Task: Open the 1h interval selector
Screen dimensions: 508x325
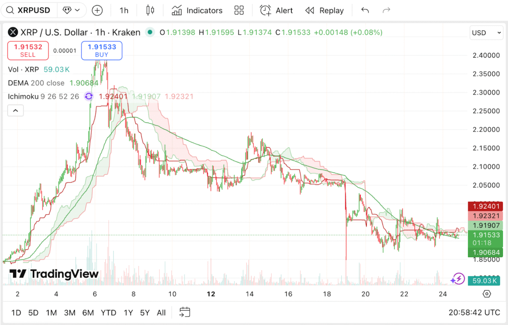Action: pos(124,10)
